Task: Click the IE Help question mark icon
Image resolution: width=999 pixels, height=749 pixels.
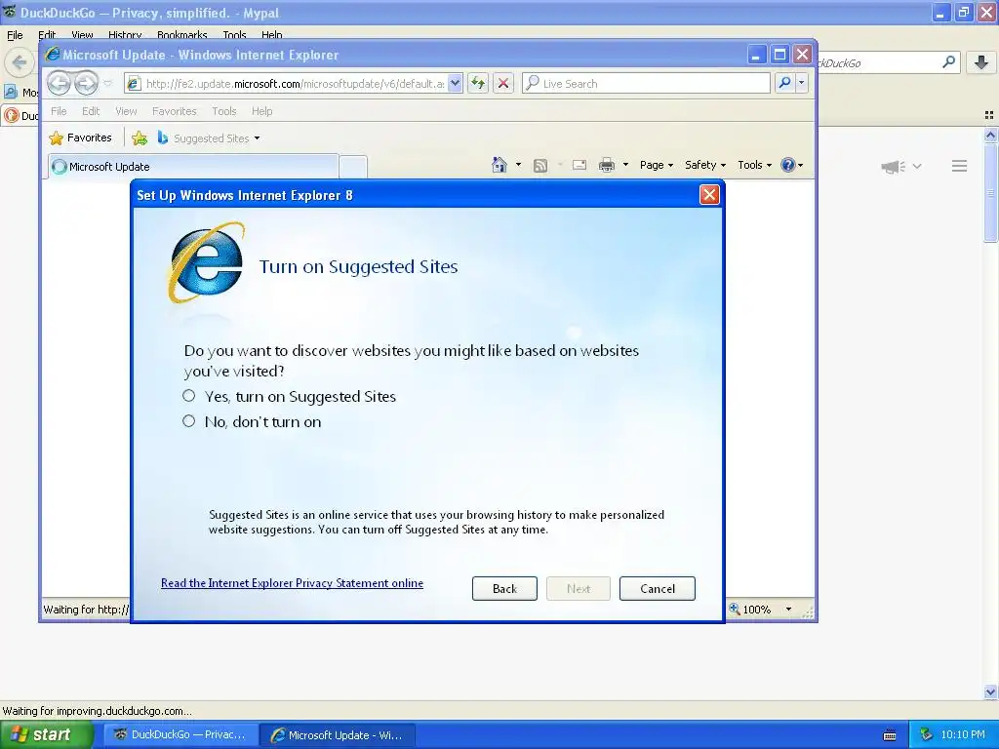Action: pyautogui.click(x=788, y=165)
